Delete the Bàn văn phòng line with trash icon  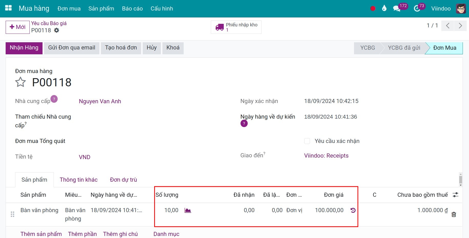pyautogui.click(x=454, y=214)
